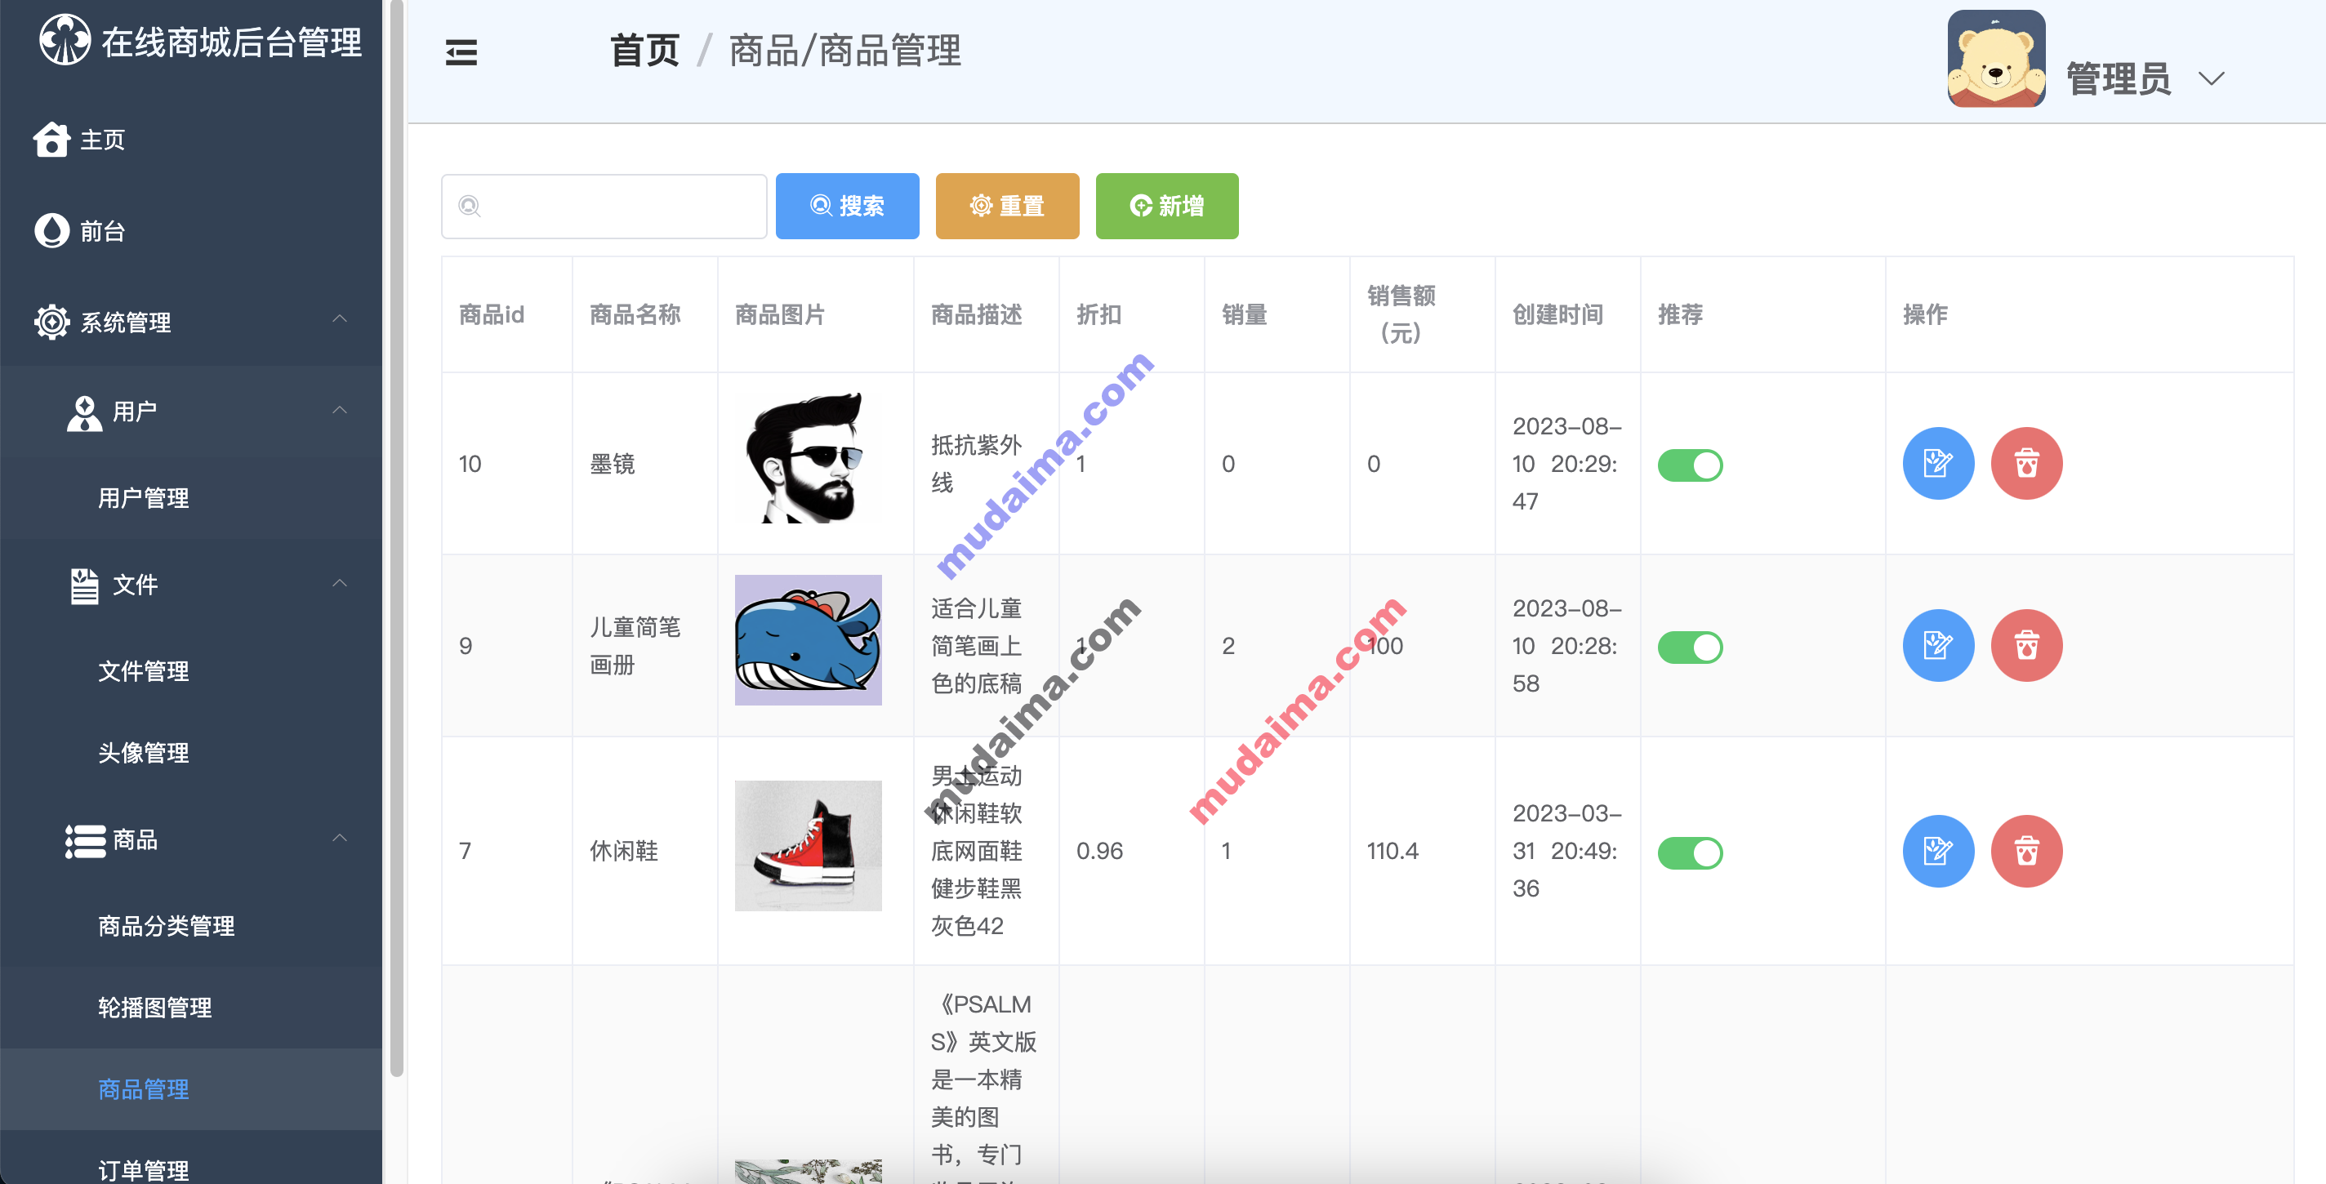Select the 前台 water-drop icon
2326x1184 pixels.
(51, 230)
